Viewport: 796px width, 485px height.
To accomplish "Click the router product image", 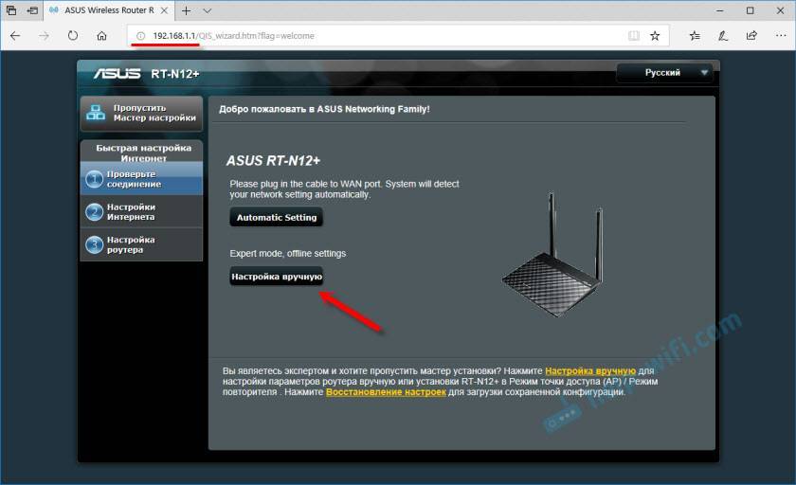I will (553, 255).
